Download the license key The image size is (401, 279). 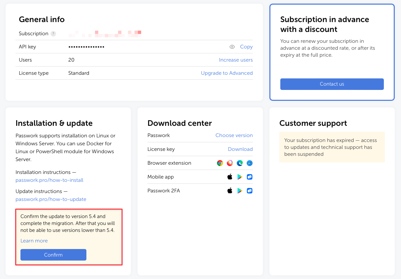click(240, 149)
